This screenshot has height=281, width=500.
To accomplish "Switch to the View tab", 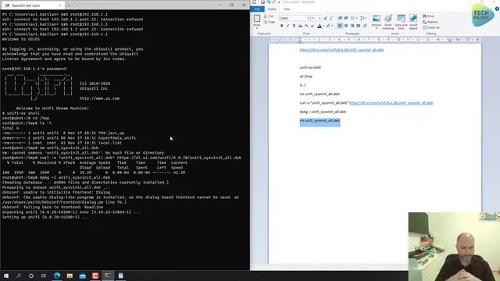I will click(287, 9).
